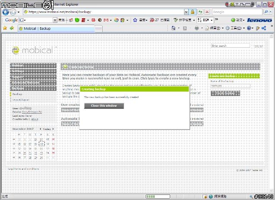Expand the address bar history dropdown

[186, 12]
